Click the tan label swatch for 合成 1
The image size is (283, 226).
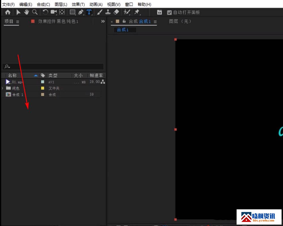point(43,94)
